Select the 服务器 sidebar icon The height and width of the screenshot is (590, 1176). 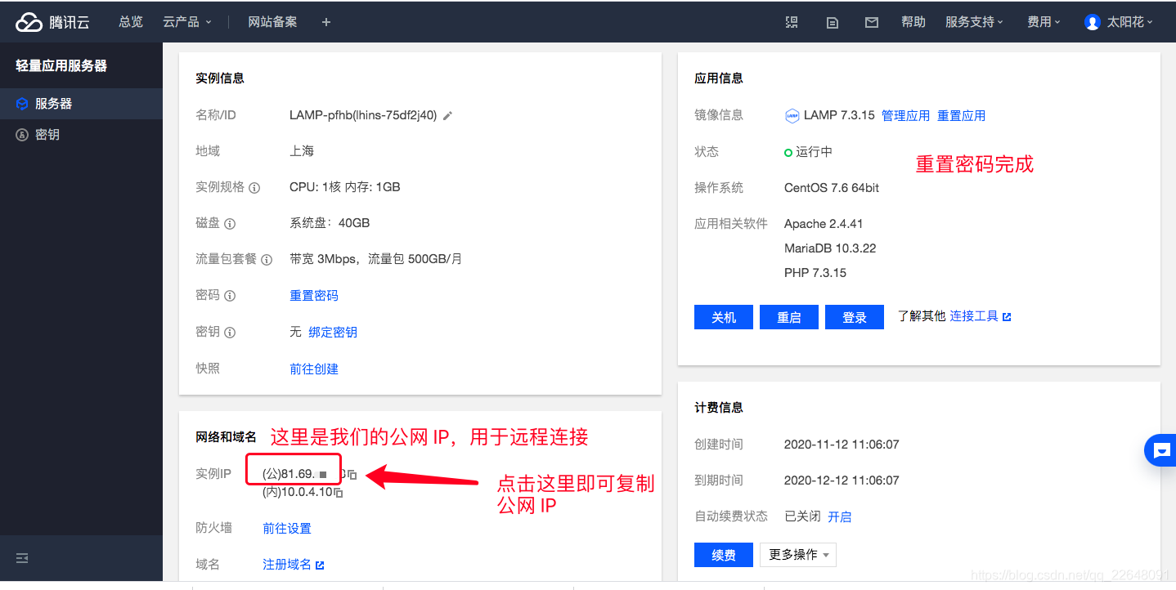(22, 104)
